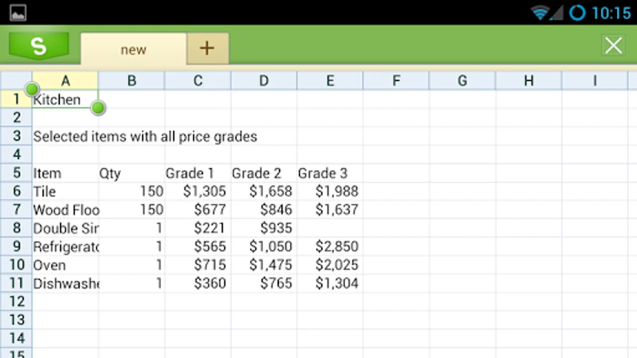
Task: Select the 'Grade 2' header cell
Action: pos(264,173)
